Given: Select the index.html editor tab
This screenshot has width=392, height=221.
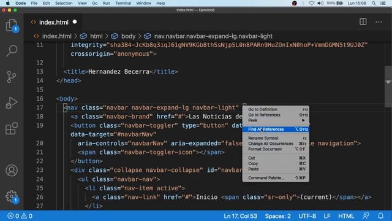Looking at the screenshot, I should click(53, 22).
